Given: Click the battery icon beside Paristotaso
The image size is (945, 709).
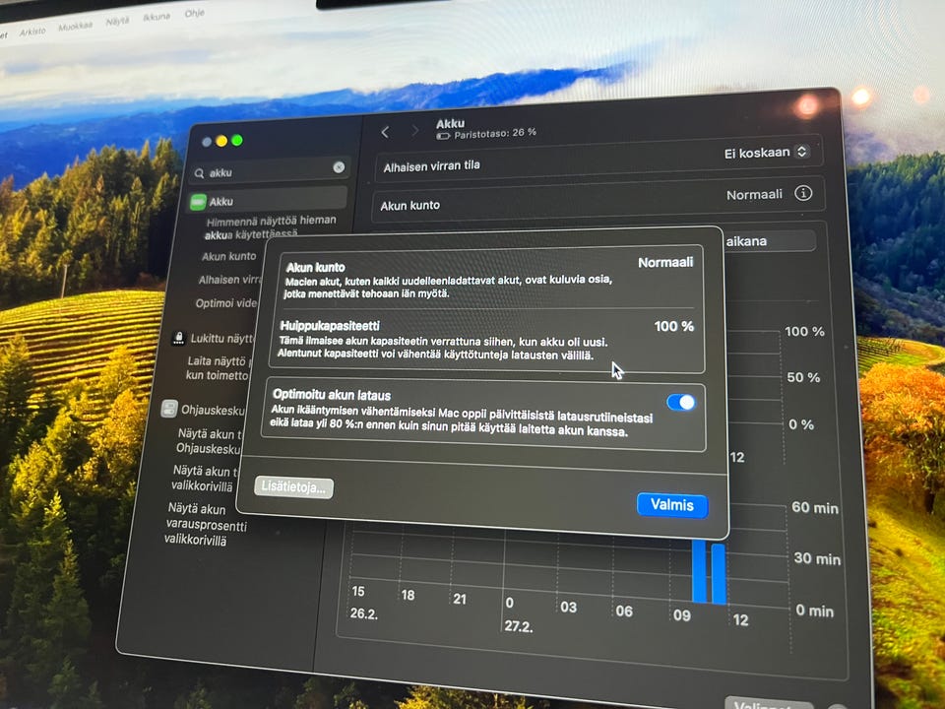Looking at the screenshot, I should click(x=443, y=136).
